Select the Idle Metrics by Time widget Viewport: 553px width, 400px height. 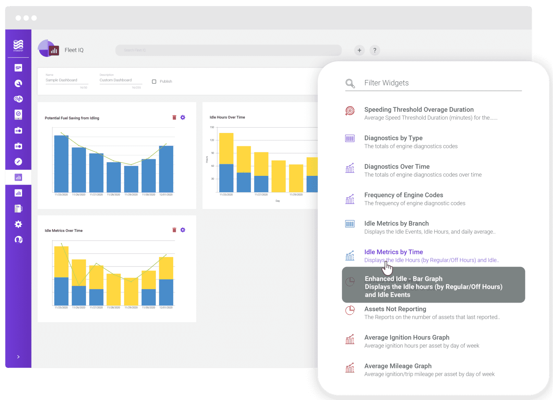[x=393, y=252]
